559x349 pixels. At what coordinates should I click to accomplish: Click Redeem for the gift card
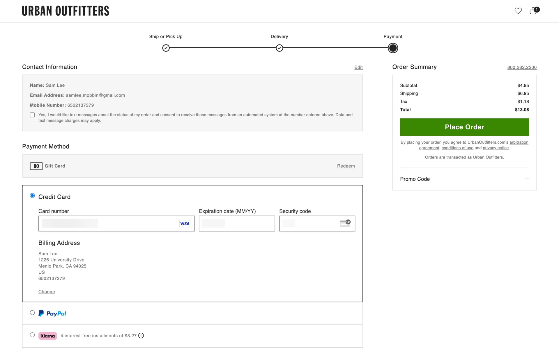point(346,166)
